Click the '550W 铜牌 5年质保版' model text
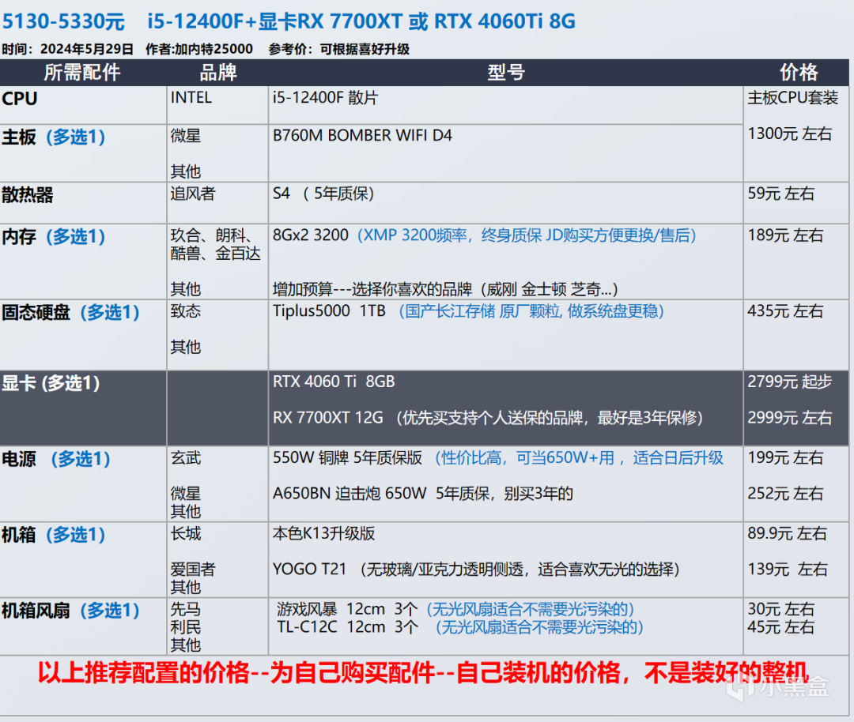Viewport: 854px width, 722px height. tap(347, 458)
